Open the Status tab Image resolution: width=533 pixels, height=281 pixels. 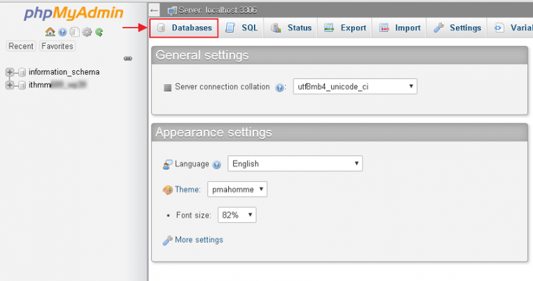[x=291, y=28]
